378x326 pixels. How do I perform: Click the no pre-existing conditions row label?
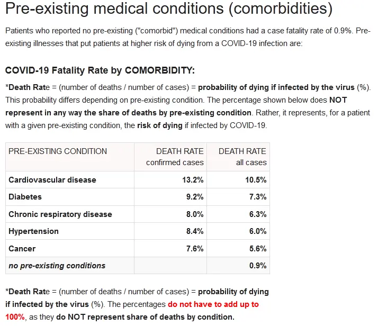[57, 266]
